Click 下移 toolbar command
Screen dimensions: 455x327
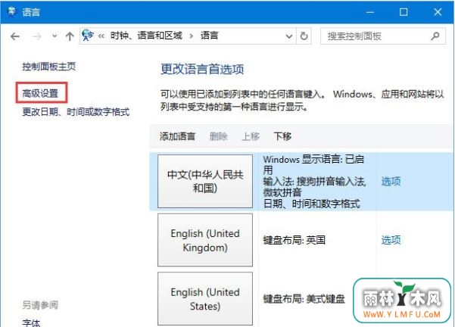click(282, 136)
